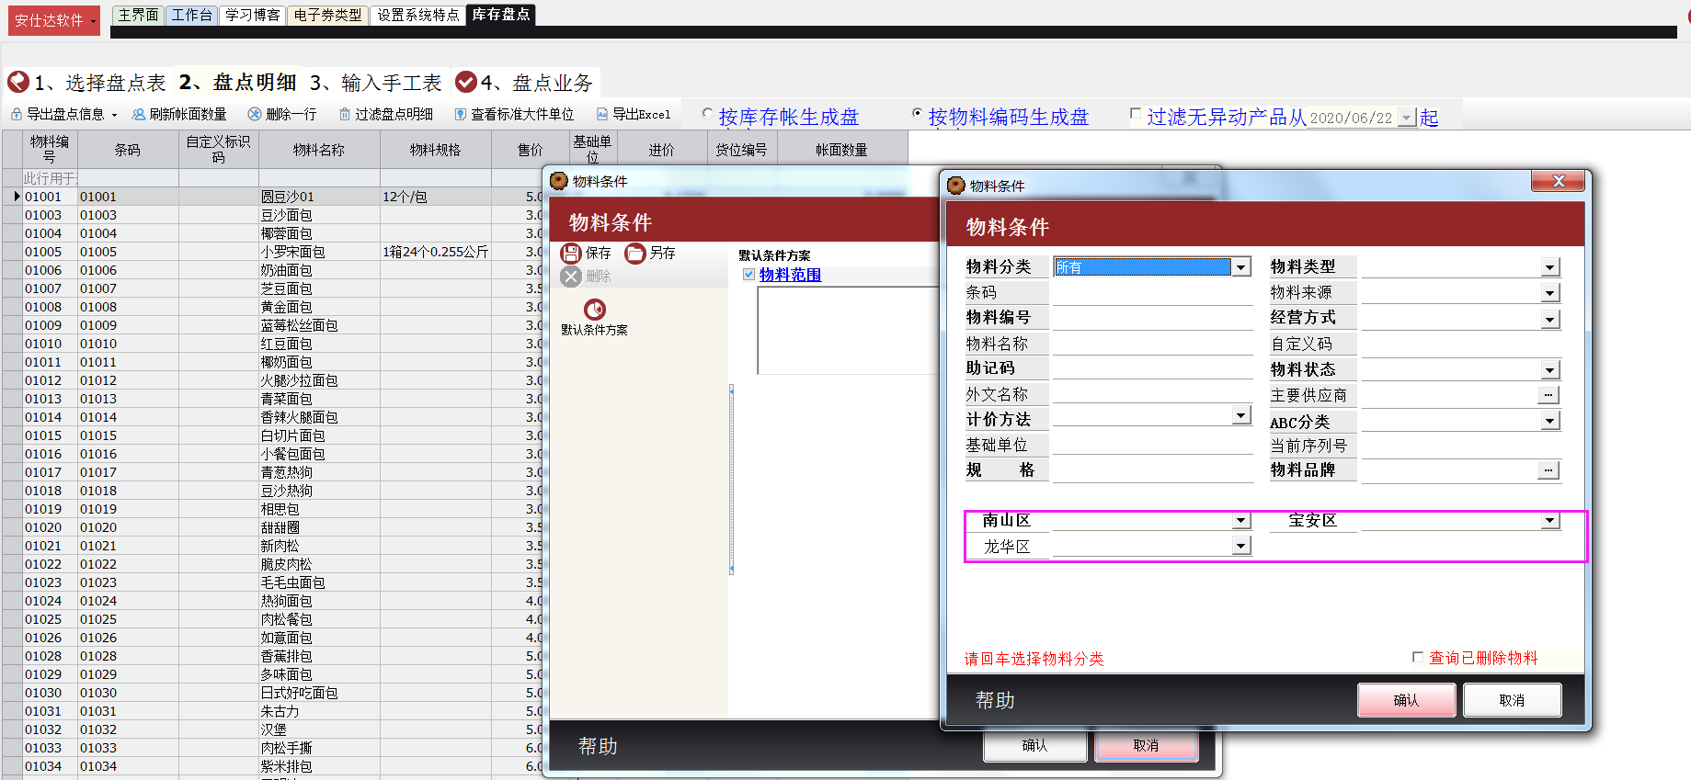Open the 计价方法 dropdown
1691x780 pixels.
click(x=1241, y=415)
